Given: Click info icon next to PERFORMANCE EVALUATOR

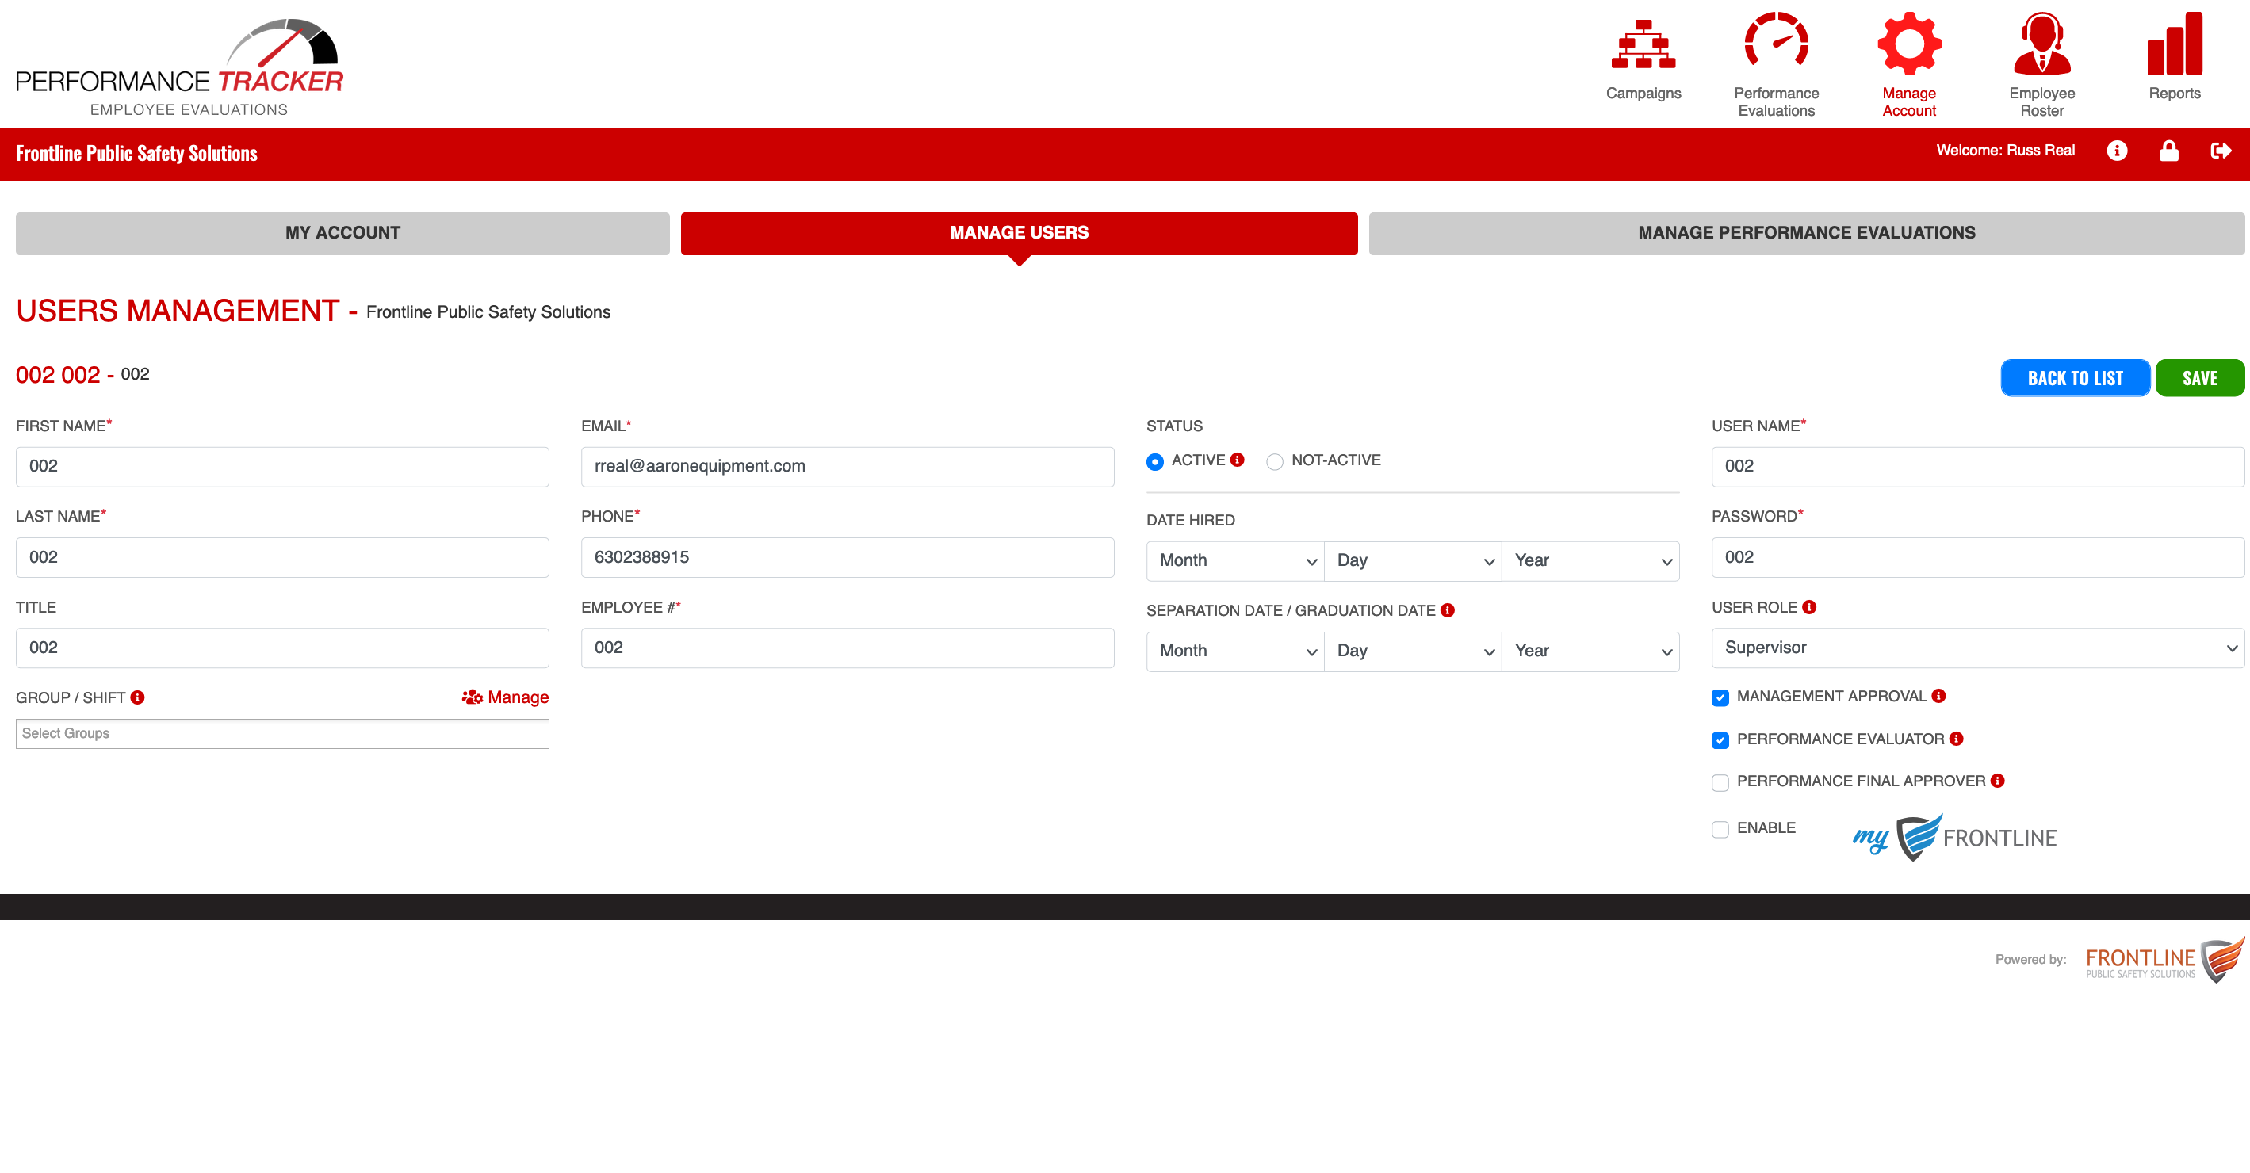Looking at the screenshot, I should pos(1957,739).
